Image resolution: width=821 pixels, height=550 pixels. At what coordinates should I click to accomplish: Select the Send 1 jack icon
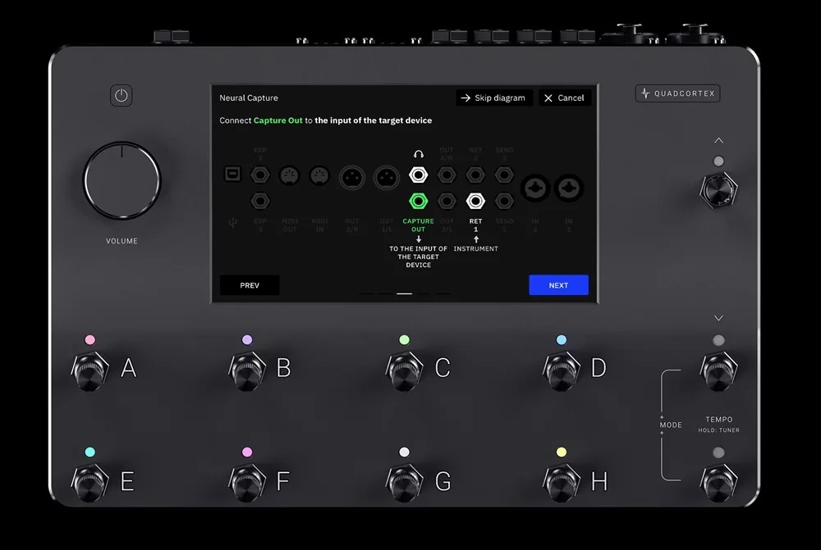(502, 201)
